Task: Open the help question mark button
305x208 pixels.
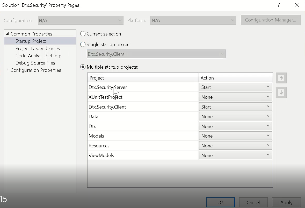Action: [x=279, y=5]
